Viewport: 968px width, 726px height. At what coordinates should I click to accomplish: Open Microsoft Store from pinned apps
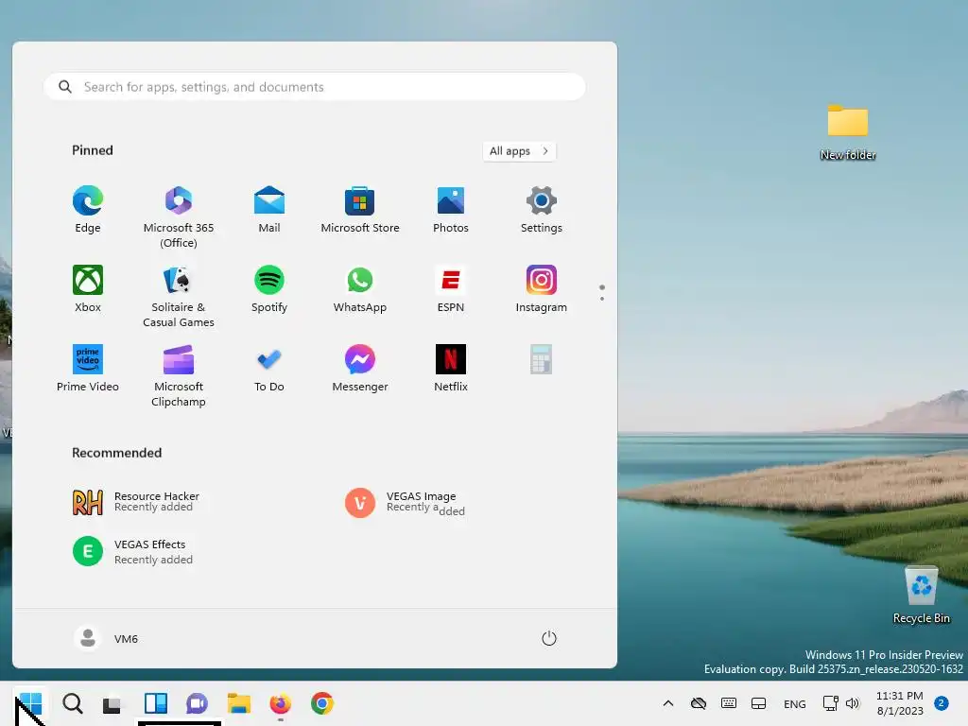pos(360,210)
